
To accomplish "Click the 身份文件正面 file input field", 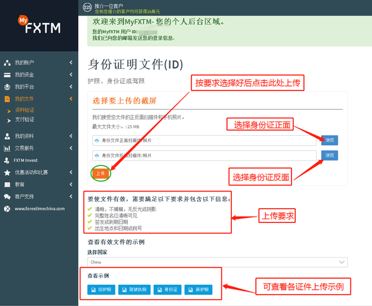I will [x=205, y=141].
